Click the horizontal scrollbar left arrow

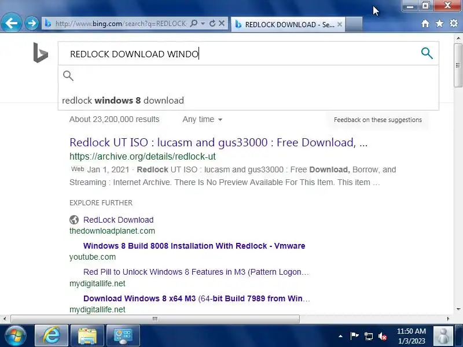click(5, 319)
